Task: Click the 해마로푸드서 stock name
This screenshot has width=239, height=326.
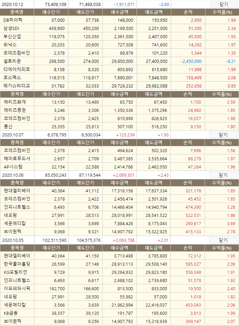Action: tap(17, 159)
